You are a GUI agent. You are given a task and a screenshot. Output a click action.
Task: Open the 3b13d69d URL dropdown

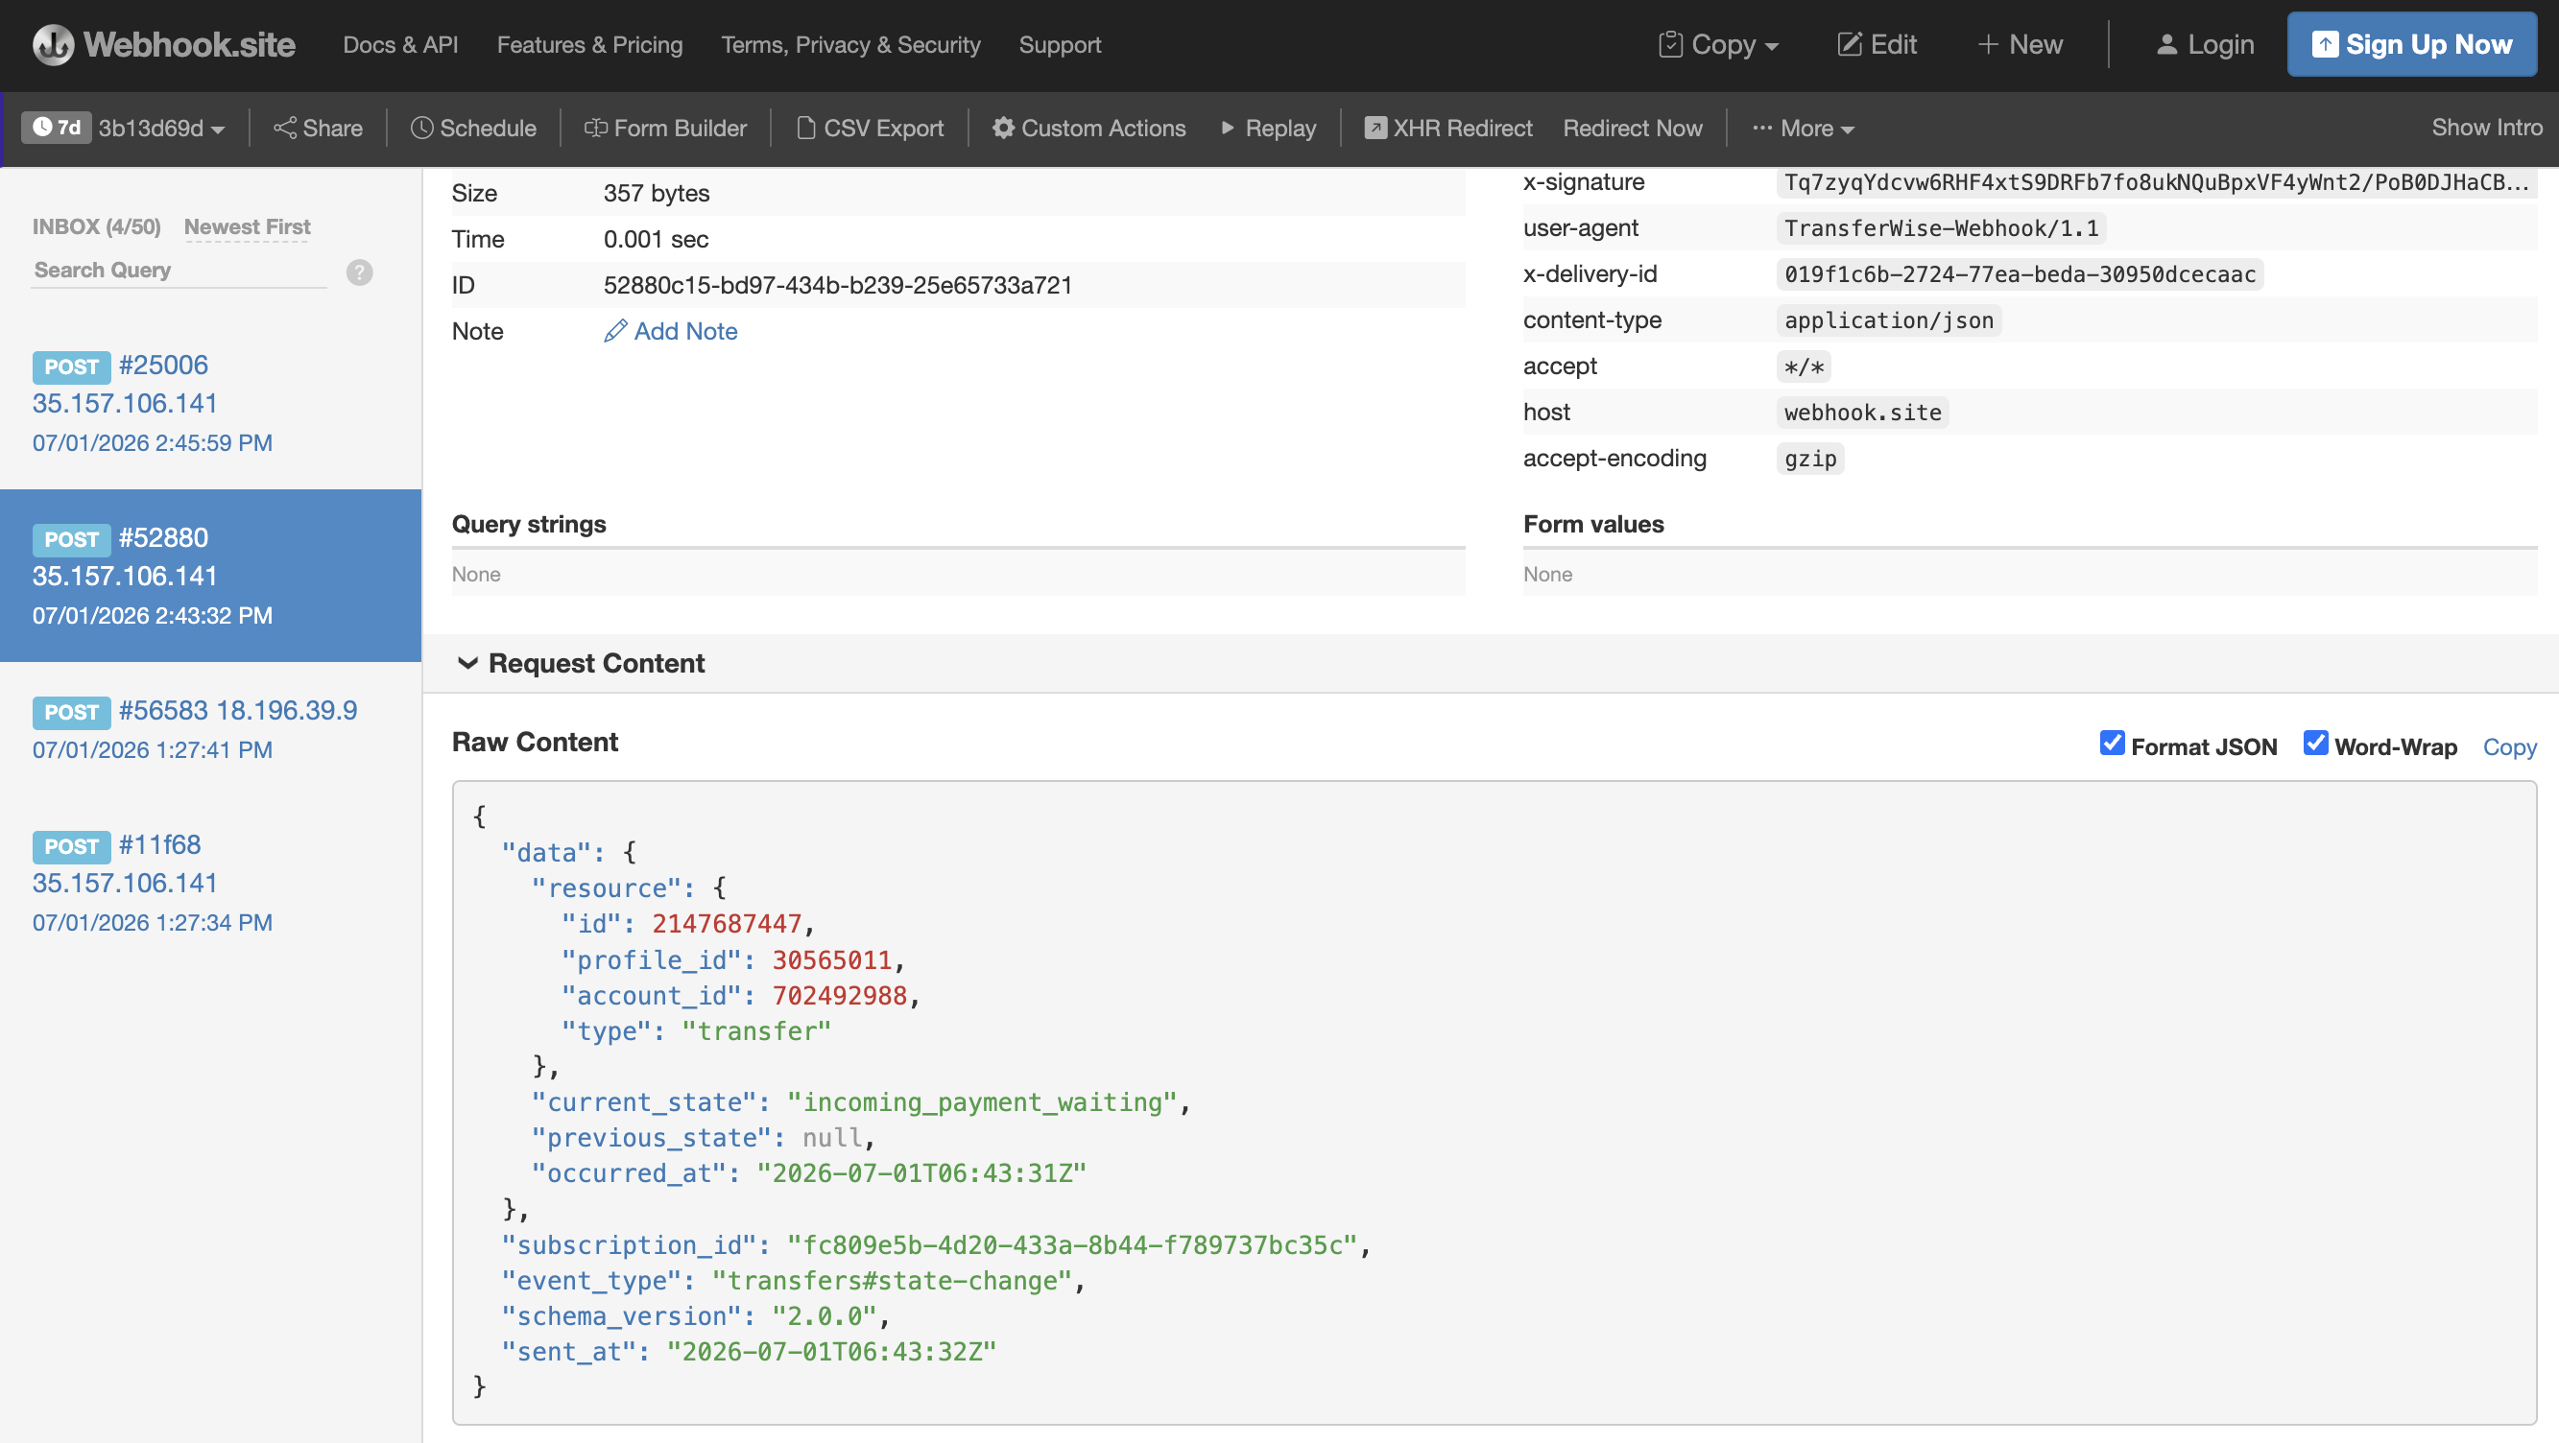coord(161,129)
